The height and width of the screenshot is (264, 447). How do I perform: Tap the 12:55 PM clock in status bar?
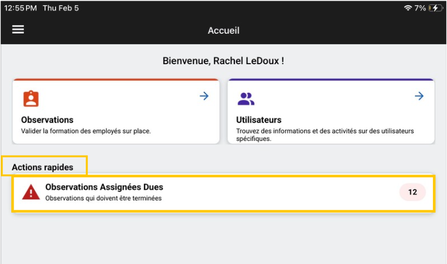(21, 8)
